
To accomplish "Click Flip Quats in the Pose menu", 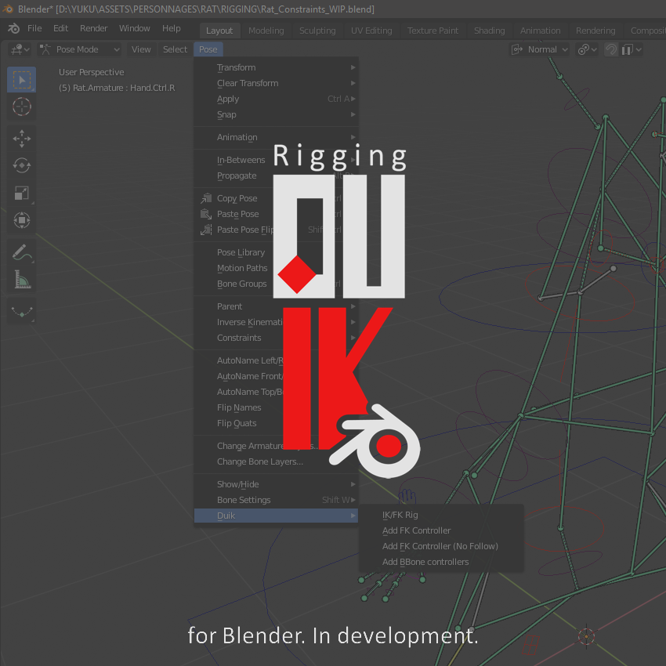I will coord(276,423).
